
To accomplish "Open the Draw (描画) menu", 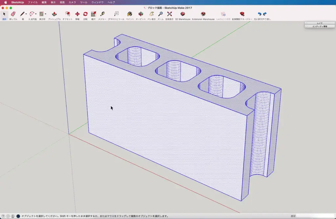I will click(x=62, y=2).
